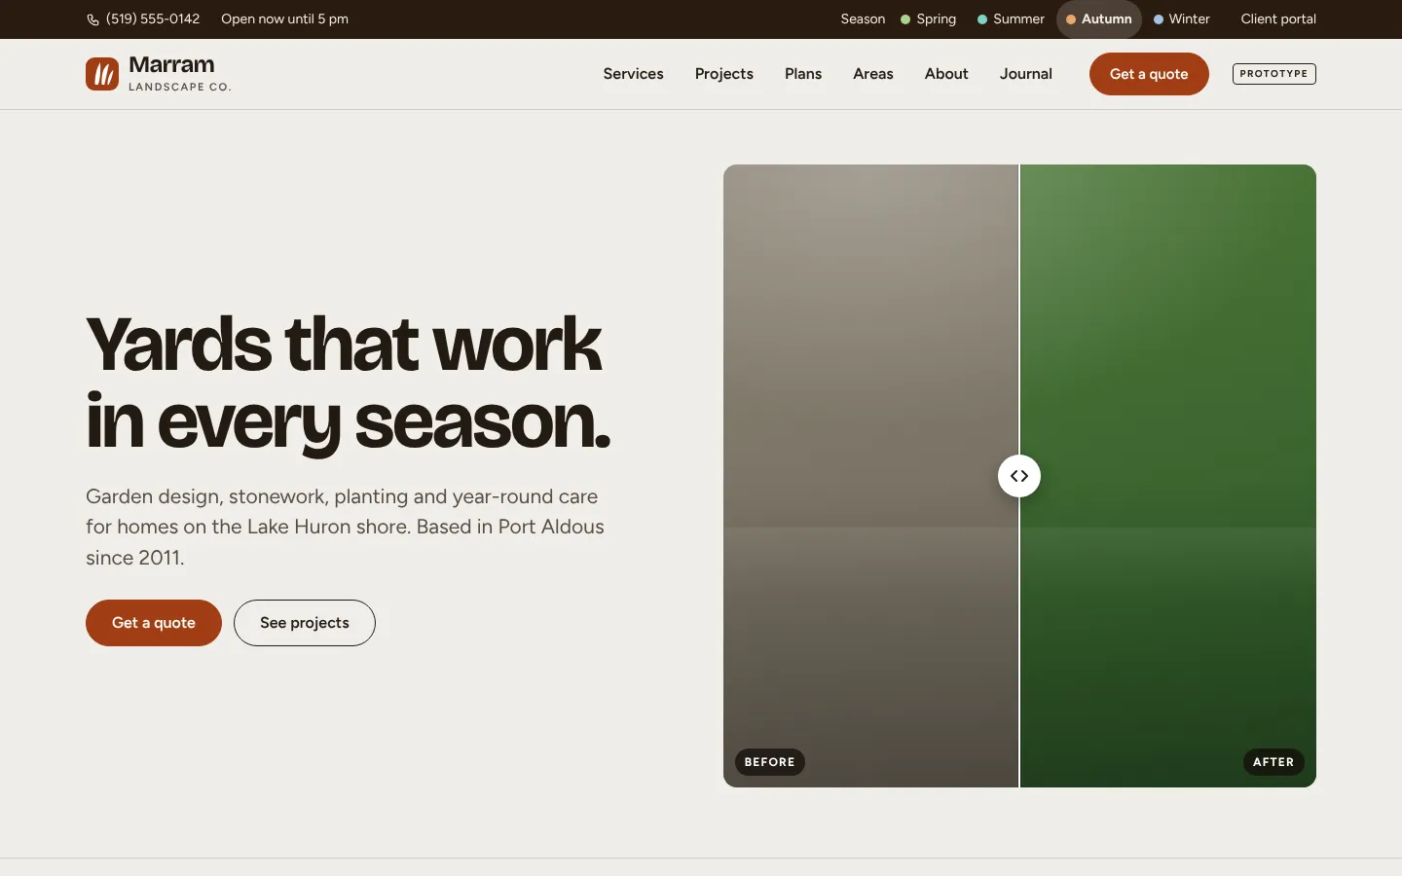Open the Journal nav link
The width and height of the screenshot is (1402, 876).
(x=1026, y=74)
